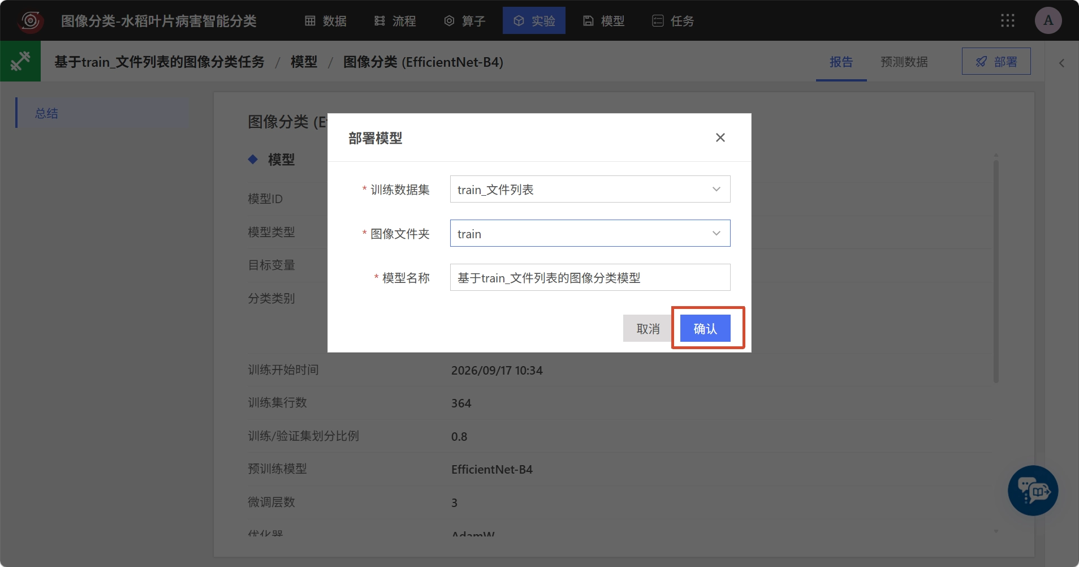The image size is (1079, 567).
Task: Confirm deployment with 确认 button
Action: click(x=705, y=328)
